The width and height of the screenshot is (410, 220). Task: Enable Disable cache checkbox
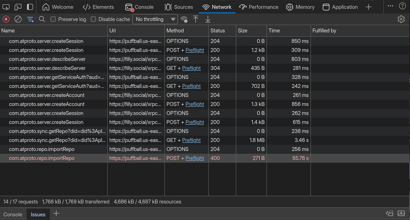(x=93, y=19)
